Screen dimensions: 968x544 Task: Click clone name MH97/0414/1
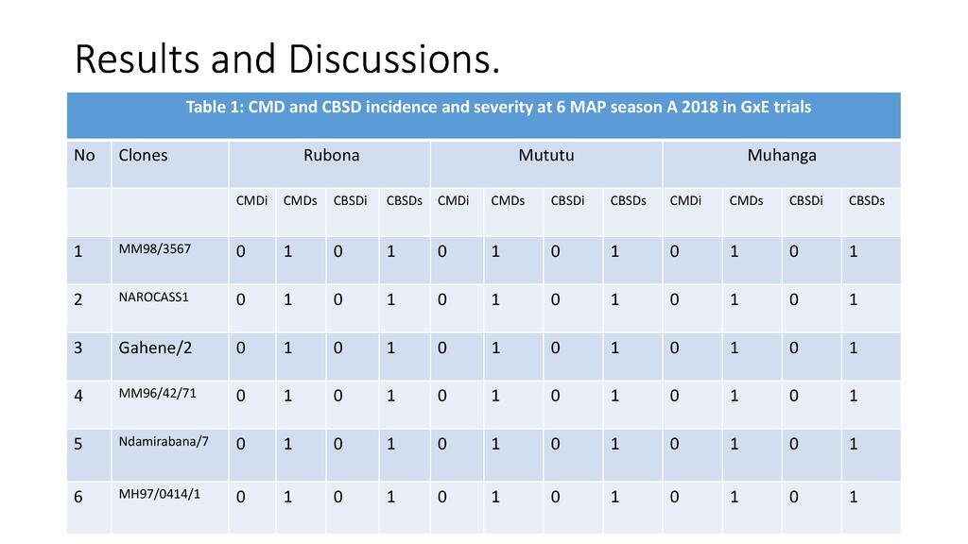tap(160, 494)
